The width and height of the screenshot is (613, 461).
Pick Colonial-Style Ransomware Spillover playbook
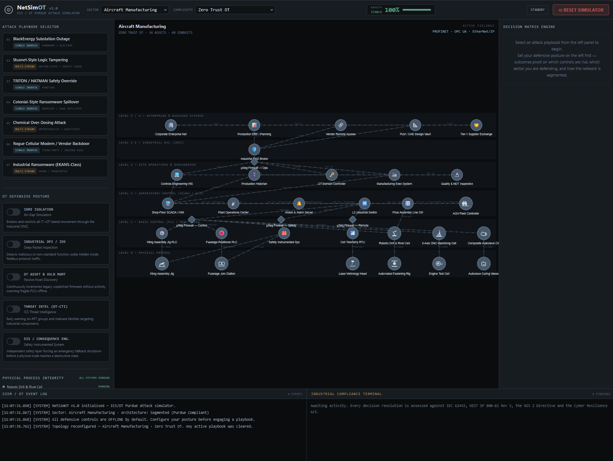pos(55,105)
